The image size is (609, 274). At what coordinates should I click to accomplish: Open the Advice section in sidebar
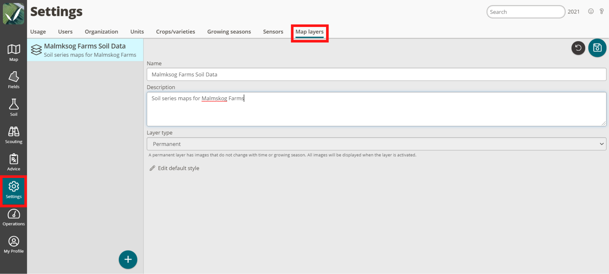pyautogui.click(x=14, y=162)
